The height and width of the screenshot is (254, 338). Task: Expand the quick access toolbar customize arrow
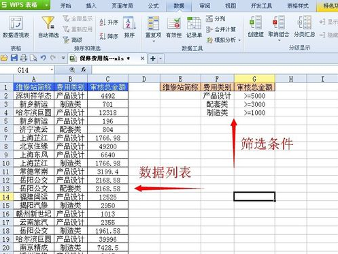click(x=63, y=59)
